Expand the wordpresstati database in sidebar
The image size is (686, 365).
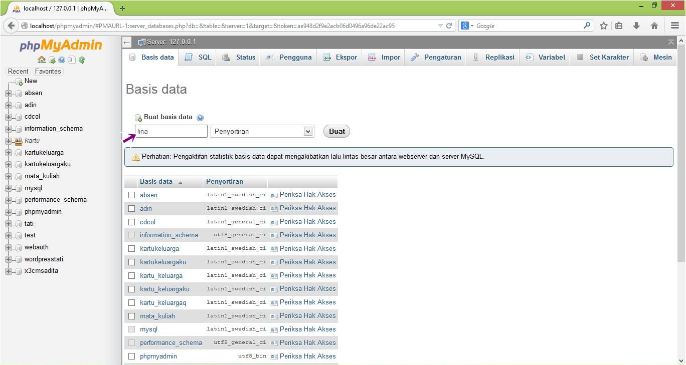pos(8,259)
